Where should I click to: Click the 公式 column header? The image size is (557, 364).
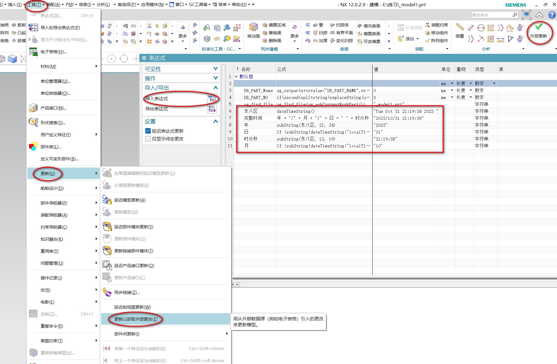(x=324, y=69)
